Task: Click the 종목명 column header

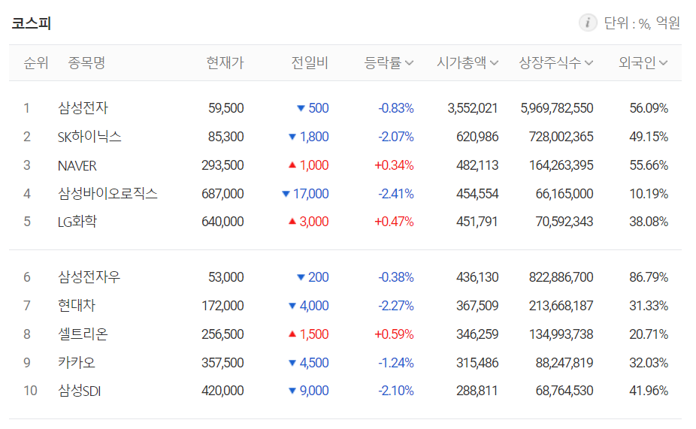Action: (86, 62)
